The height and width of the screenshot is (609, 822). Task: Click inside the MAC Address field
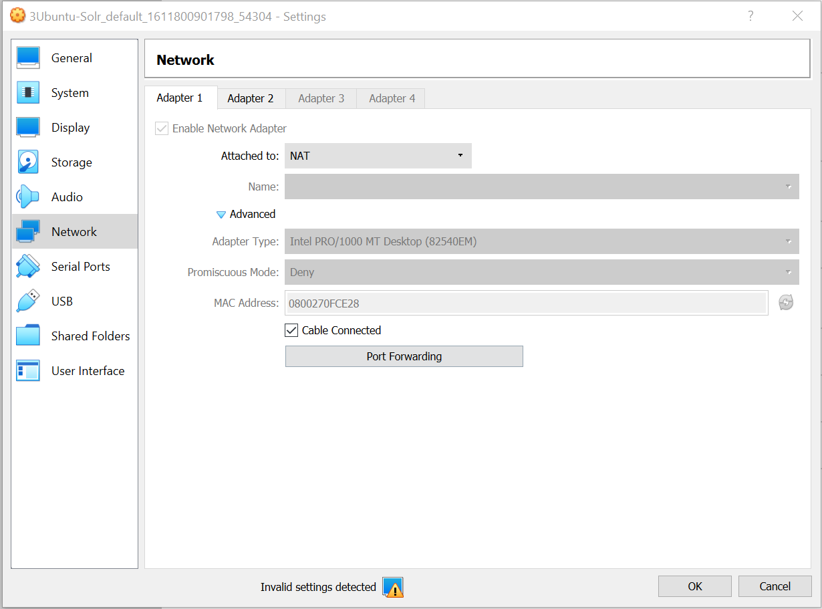pyautogui.click(x=468, y=303)
